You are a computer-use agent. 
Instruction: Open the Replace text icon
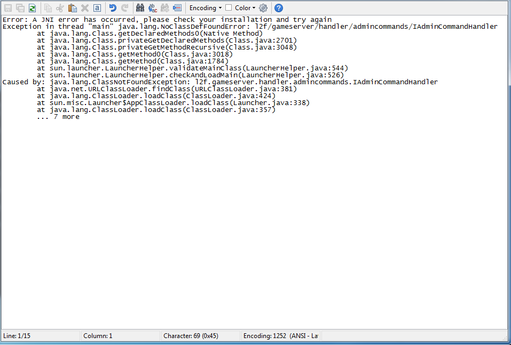pos(153,8)
